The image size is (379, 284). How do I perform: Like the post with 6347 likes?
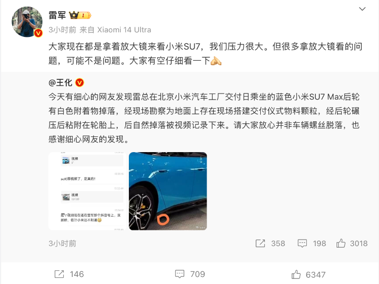296,274
